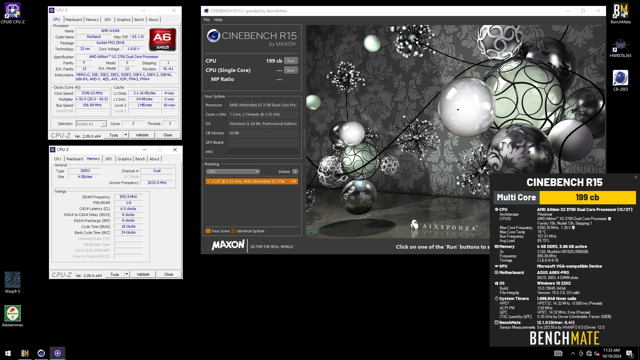Click the shield icon beside 1.36 V
Image resolution: width=640 pixels, height=360 pixels.
tap(573, 228)
